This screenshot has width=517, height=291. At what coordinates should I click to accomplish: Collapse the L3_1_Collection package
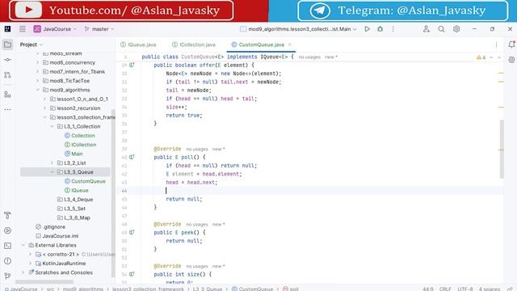(52, 126)
